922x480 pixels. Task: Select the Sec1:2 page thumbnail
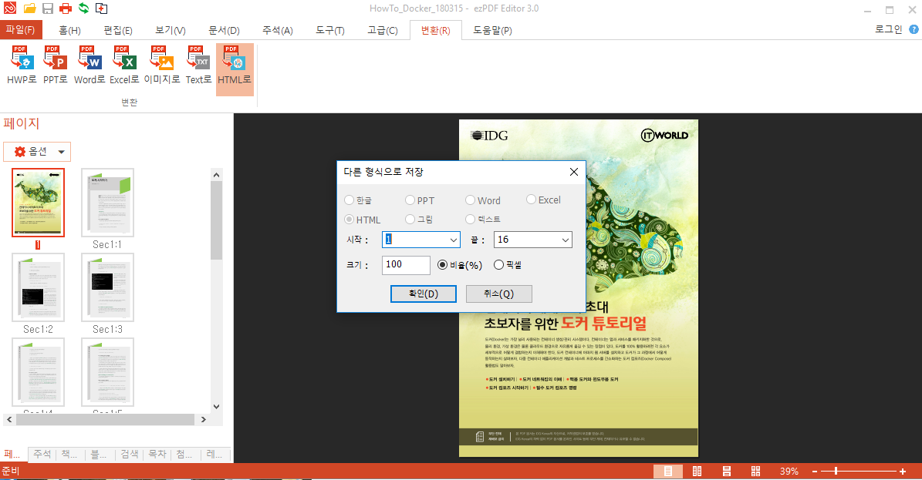pos(39,287)
